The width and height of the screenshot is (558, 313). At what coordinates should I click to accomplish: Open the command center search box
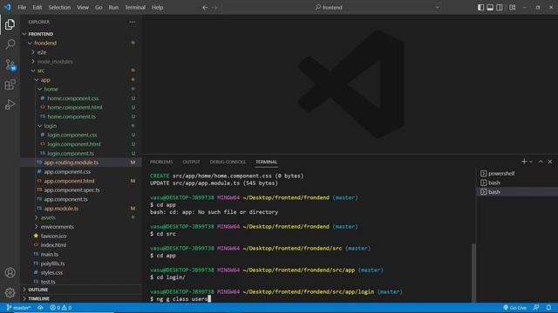[x=328, y=8]
